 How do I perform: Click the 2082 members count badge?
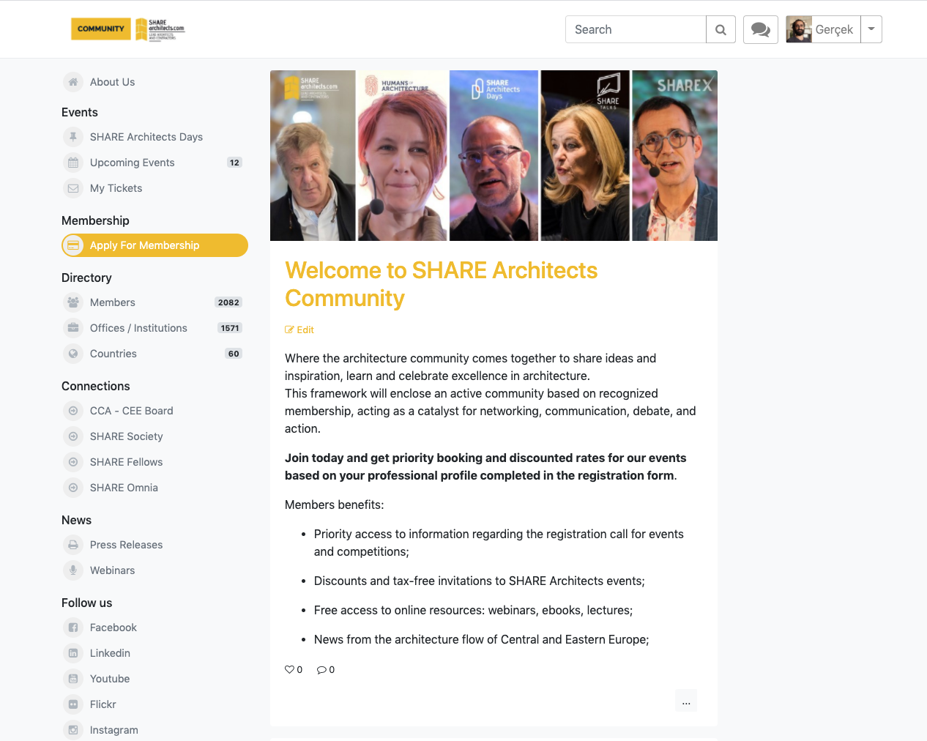pyautogui.click(x=228, y=302)
